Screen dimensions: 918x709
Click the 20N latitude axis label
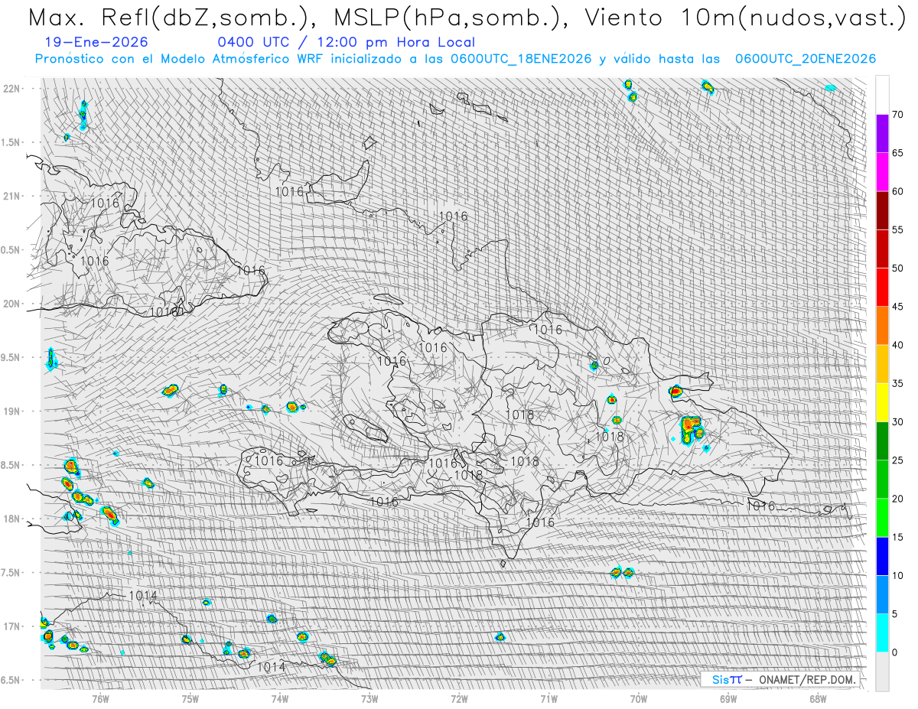pos(12,304)
